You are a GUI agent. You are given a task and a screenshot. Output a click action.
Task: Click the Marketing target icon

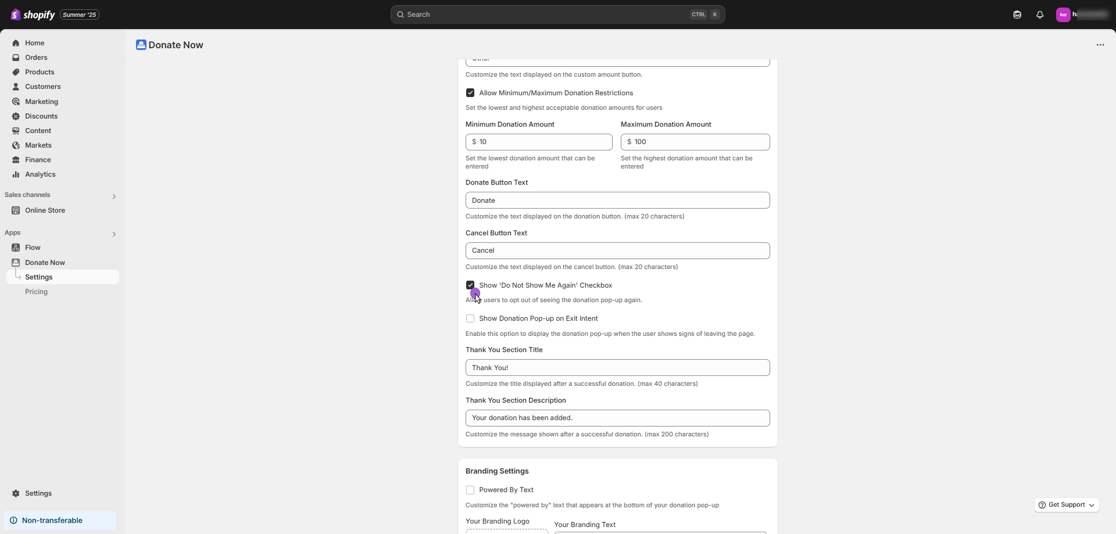[16, 102]
